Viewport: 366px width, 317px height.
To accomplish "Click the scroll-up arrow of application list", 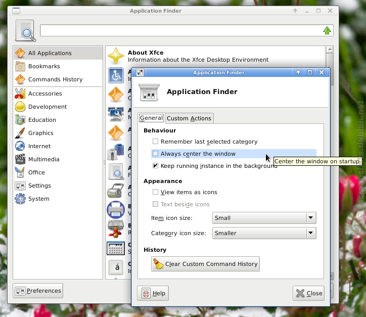I will (x=330, y=49).
